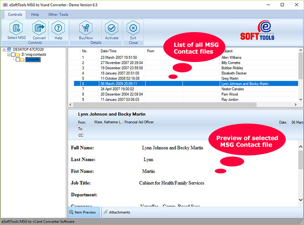This screenshot has height=225, width=304.
Task: Click the date 27 November 2007 20:39:04
Action: point(122,63)
